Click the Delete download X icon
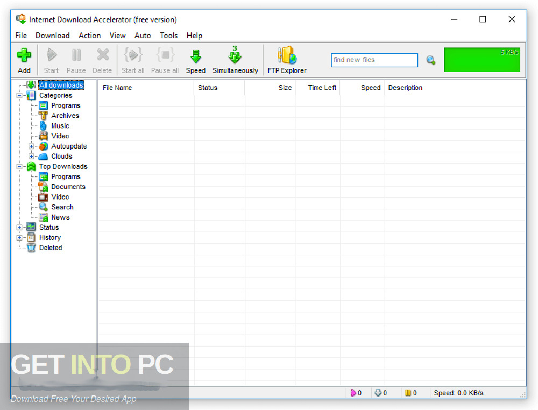The image size is (538, 410). tap(103, 55)
